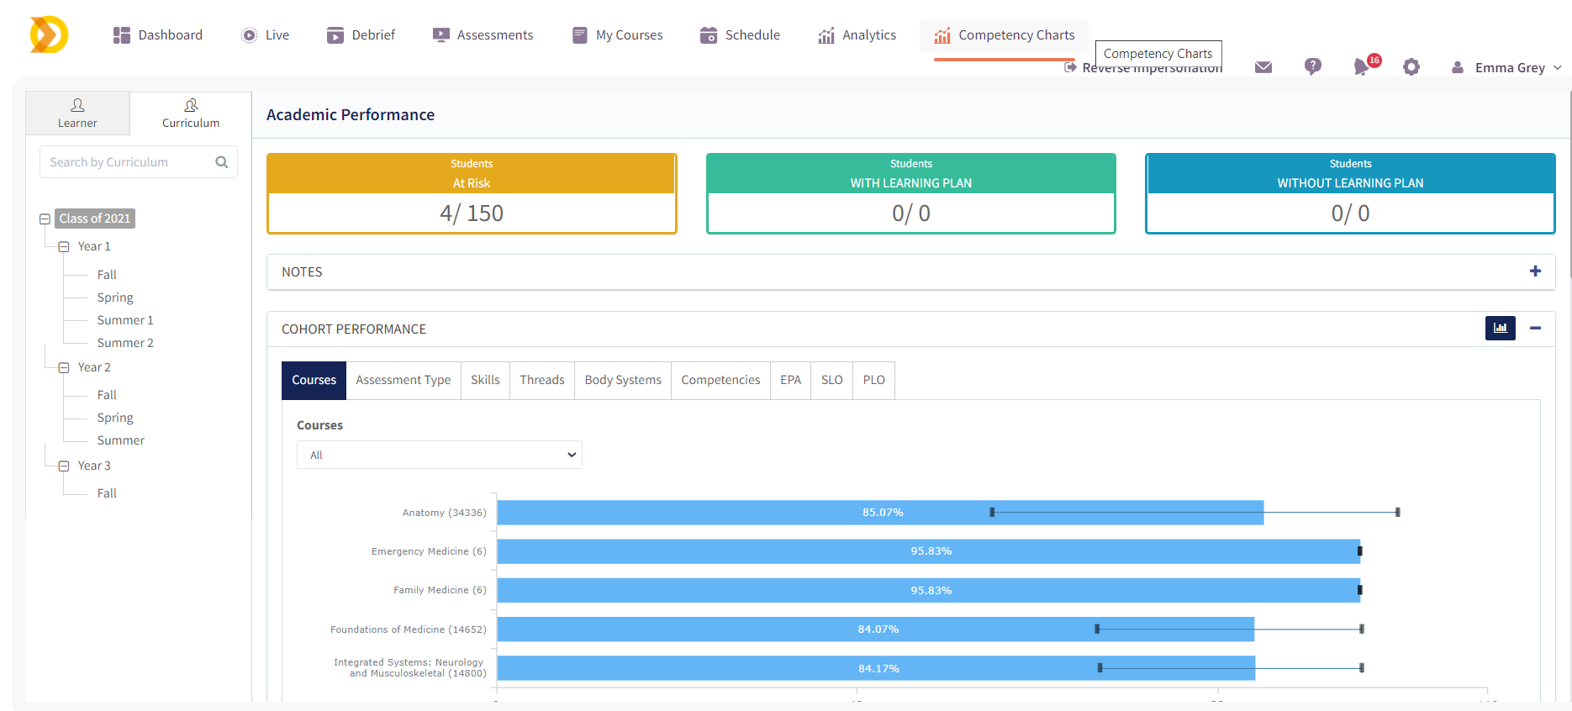This screenshot has width=1572, height=711.
Task: Click the app logo in top left
Action: pos(49,35)
